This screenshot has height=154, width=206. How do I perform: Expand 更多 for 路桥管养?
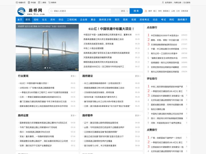tap(138, 116)
